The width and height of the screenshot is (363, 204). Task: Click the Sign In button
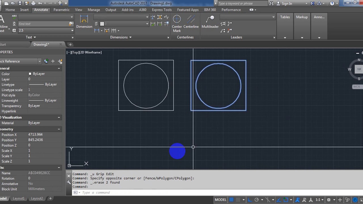coord(287,3)
